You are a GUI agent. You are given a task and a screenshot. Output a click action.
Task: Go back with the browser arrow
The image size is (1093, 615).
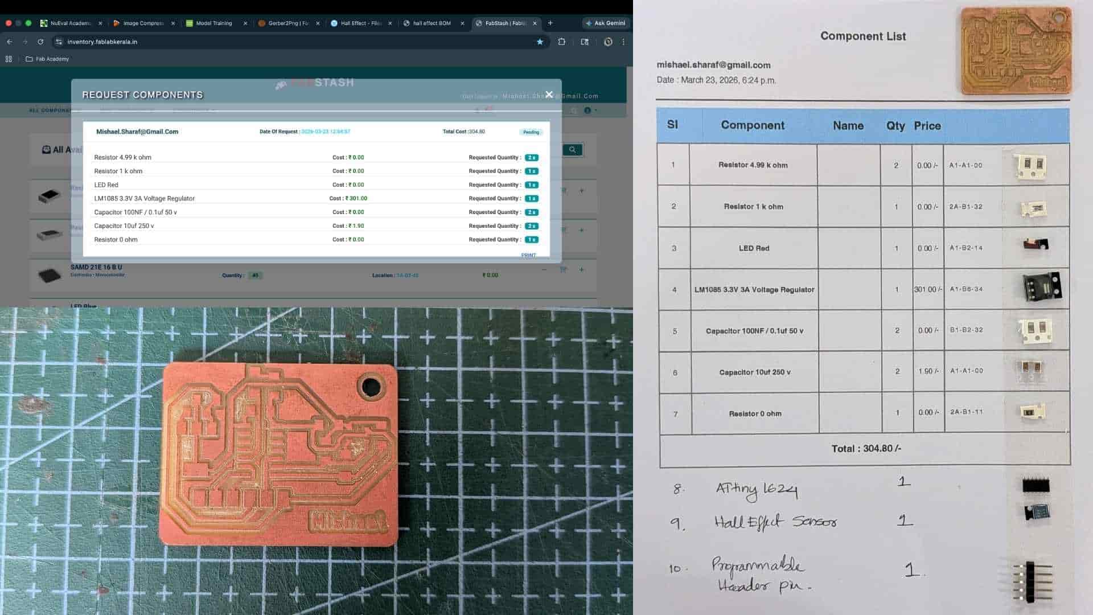[10, 42]
